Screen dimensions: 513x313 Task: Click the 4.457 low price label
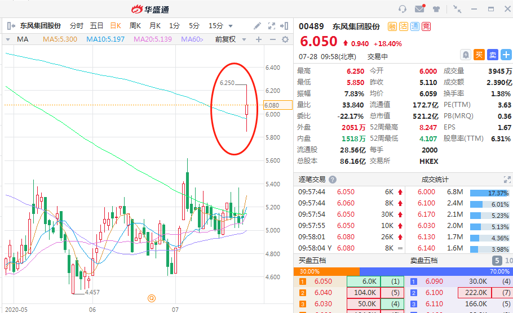click(x=92, y=292)
